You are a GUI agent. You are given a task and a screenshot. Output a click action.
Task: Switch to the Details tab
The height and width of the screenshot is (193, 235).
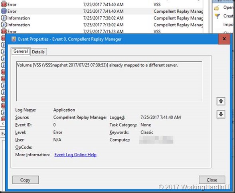(x=38, y=52)
